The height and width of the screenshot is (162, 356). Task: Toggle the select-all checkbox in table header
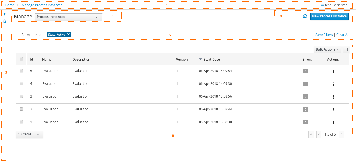pos(21,59)
